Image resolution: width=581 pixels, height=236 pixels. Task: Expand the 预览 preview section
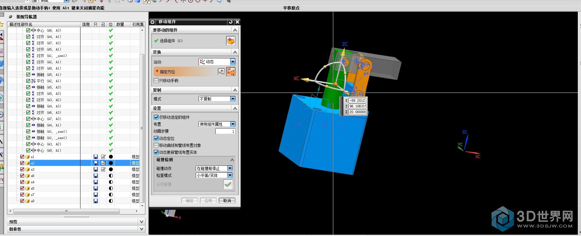pyautogui.click(x=142, y=222)
